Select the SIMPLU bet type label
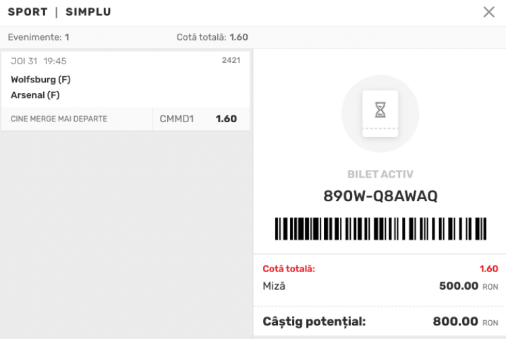The height and width of the screenshot is (339, 506). tap(88, 12)
